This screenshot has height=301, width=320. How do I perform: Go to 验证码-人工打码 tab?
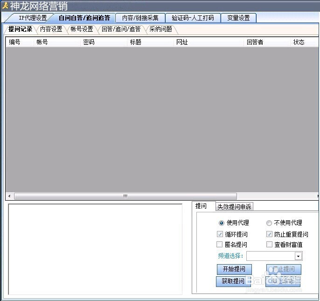[193, 18]
